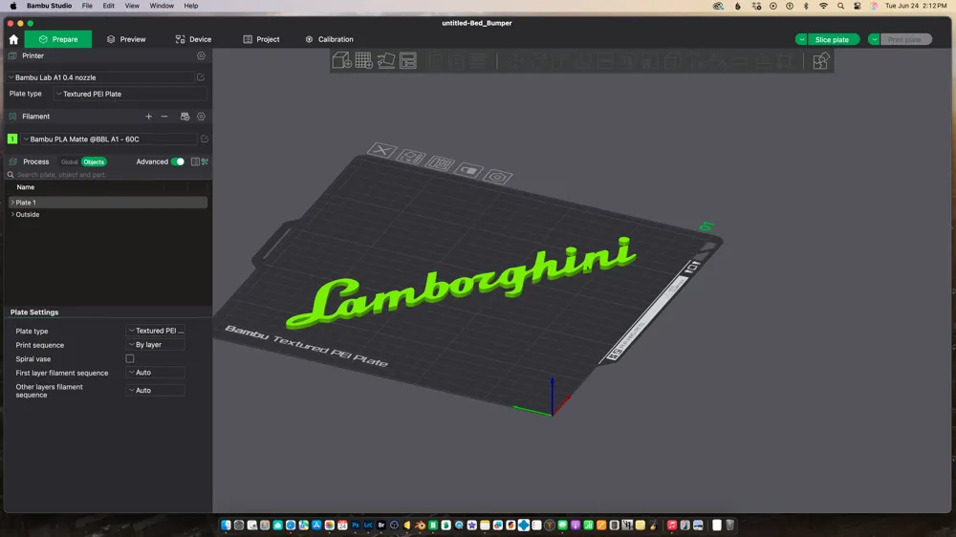Viewport: 956px width, 537px height.
Task: Click the Home icon
Action: click(13, 39)
